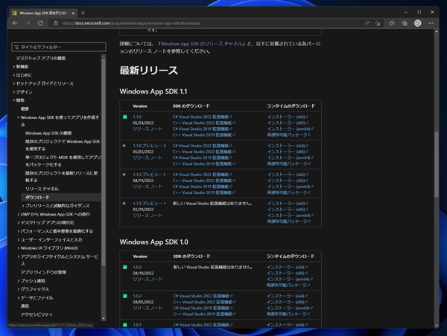This screenshot has width=447, height=336.
Task: Click green check icon beside version 1.0.1
Action: click(125, 325)
